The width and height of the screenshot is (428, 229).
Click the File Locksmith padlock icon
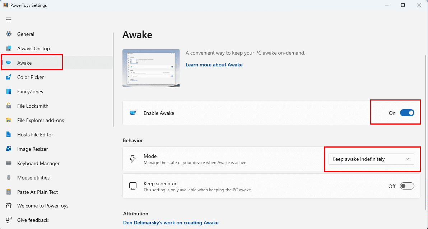point(9,106)
